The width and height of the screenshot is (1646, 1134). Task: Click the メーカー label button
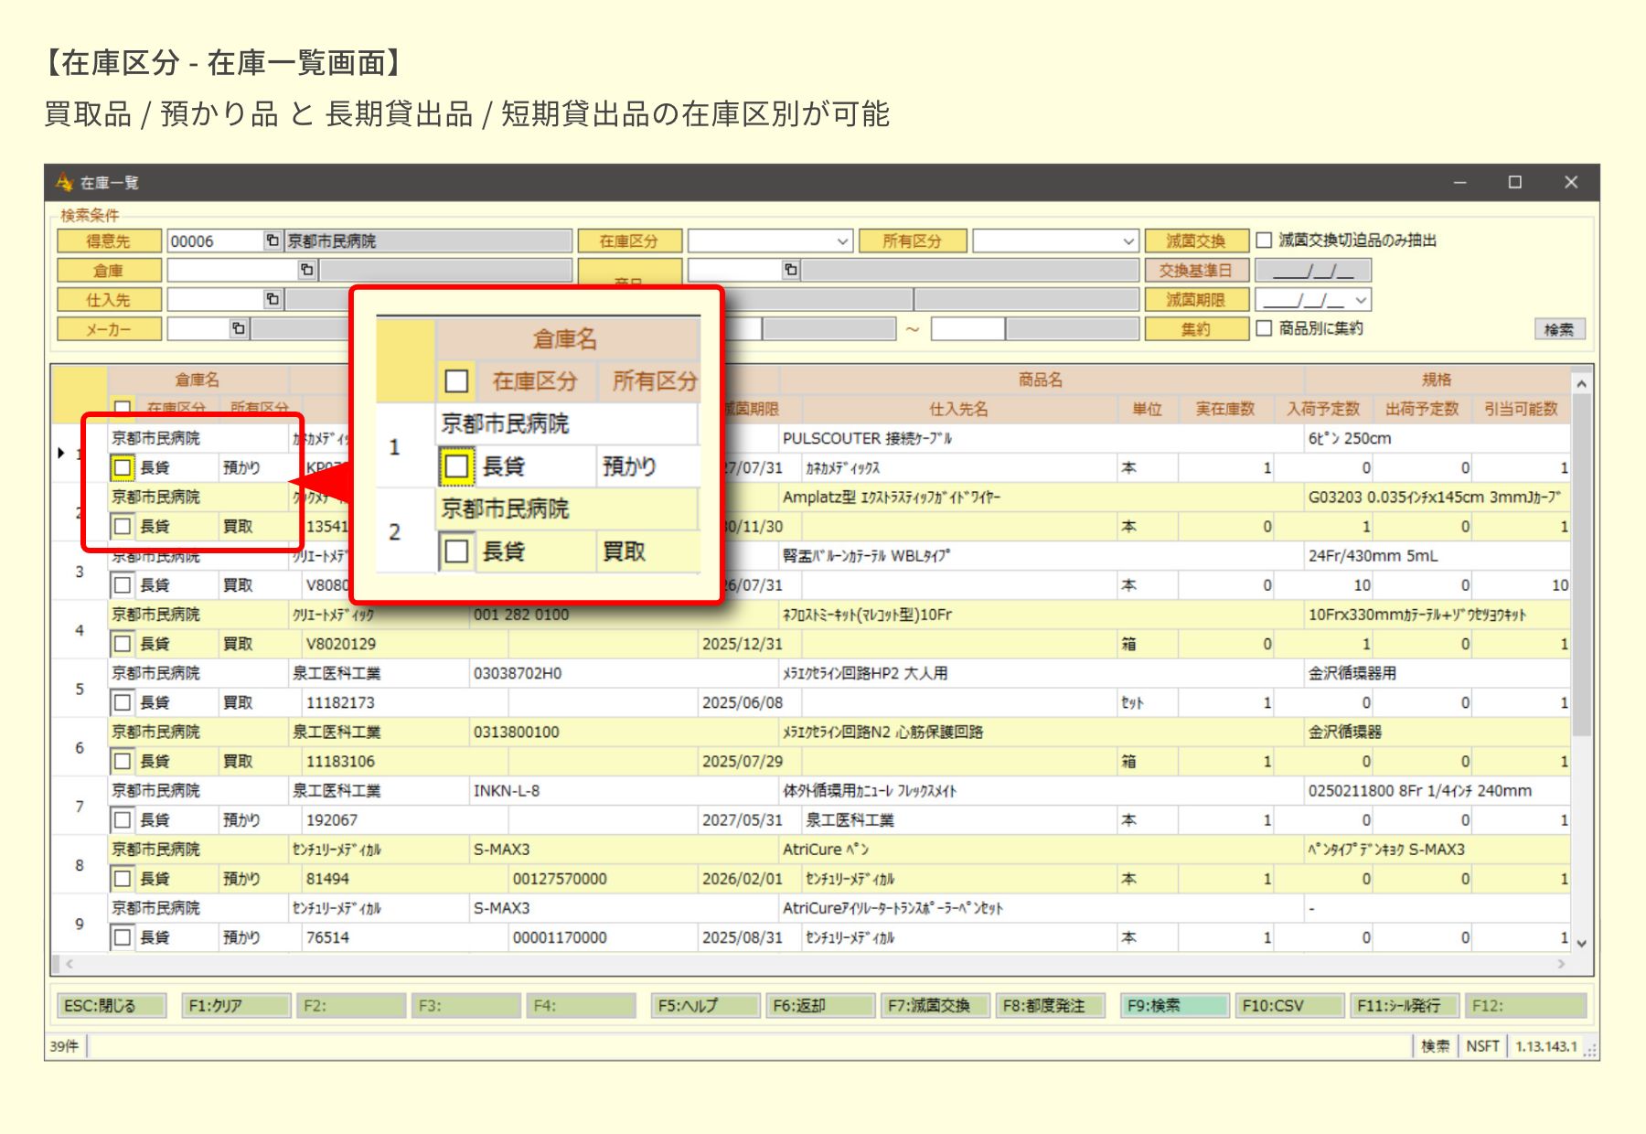(x=109, y=329)
